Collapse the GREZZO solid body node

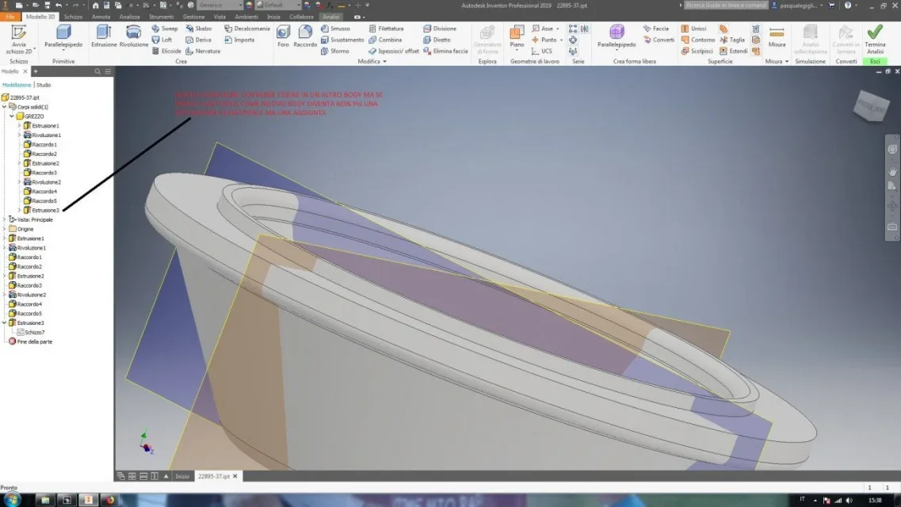(x=12, y=116)
